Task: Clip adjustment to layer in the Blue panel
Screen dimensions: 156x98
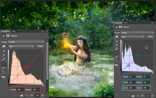Action: point(133,96)
